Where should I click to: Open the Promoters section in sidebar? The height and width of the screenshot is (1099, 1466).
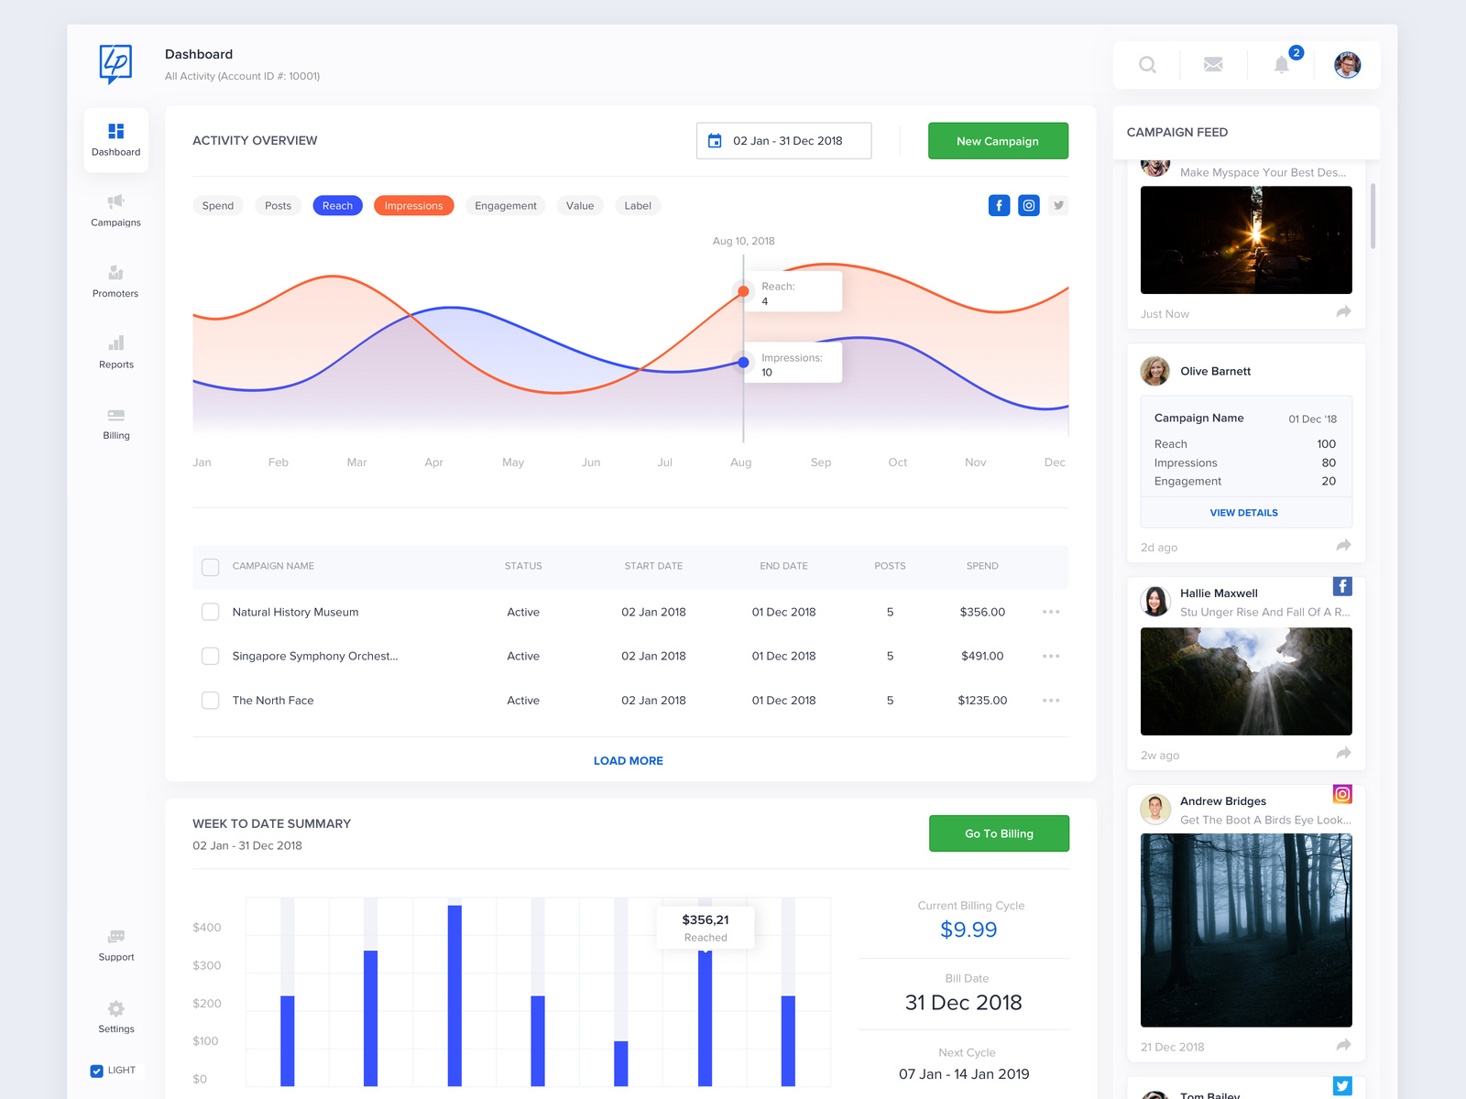(x=115, y=281)
